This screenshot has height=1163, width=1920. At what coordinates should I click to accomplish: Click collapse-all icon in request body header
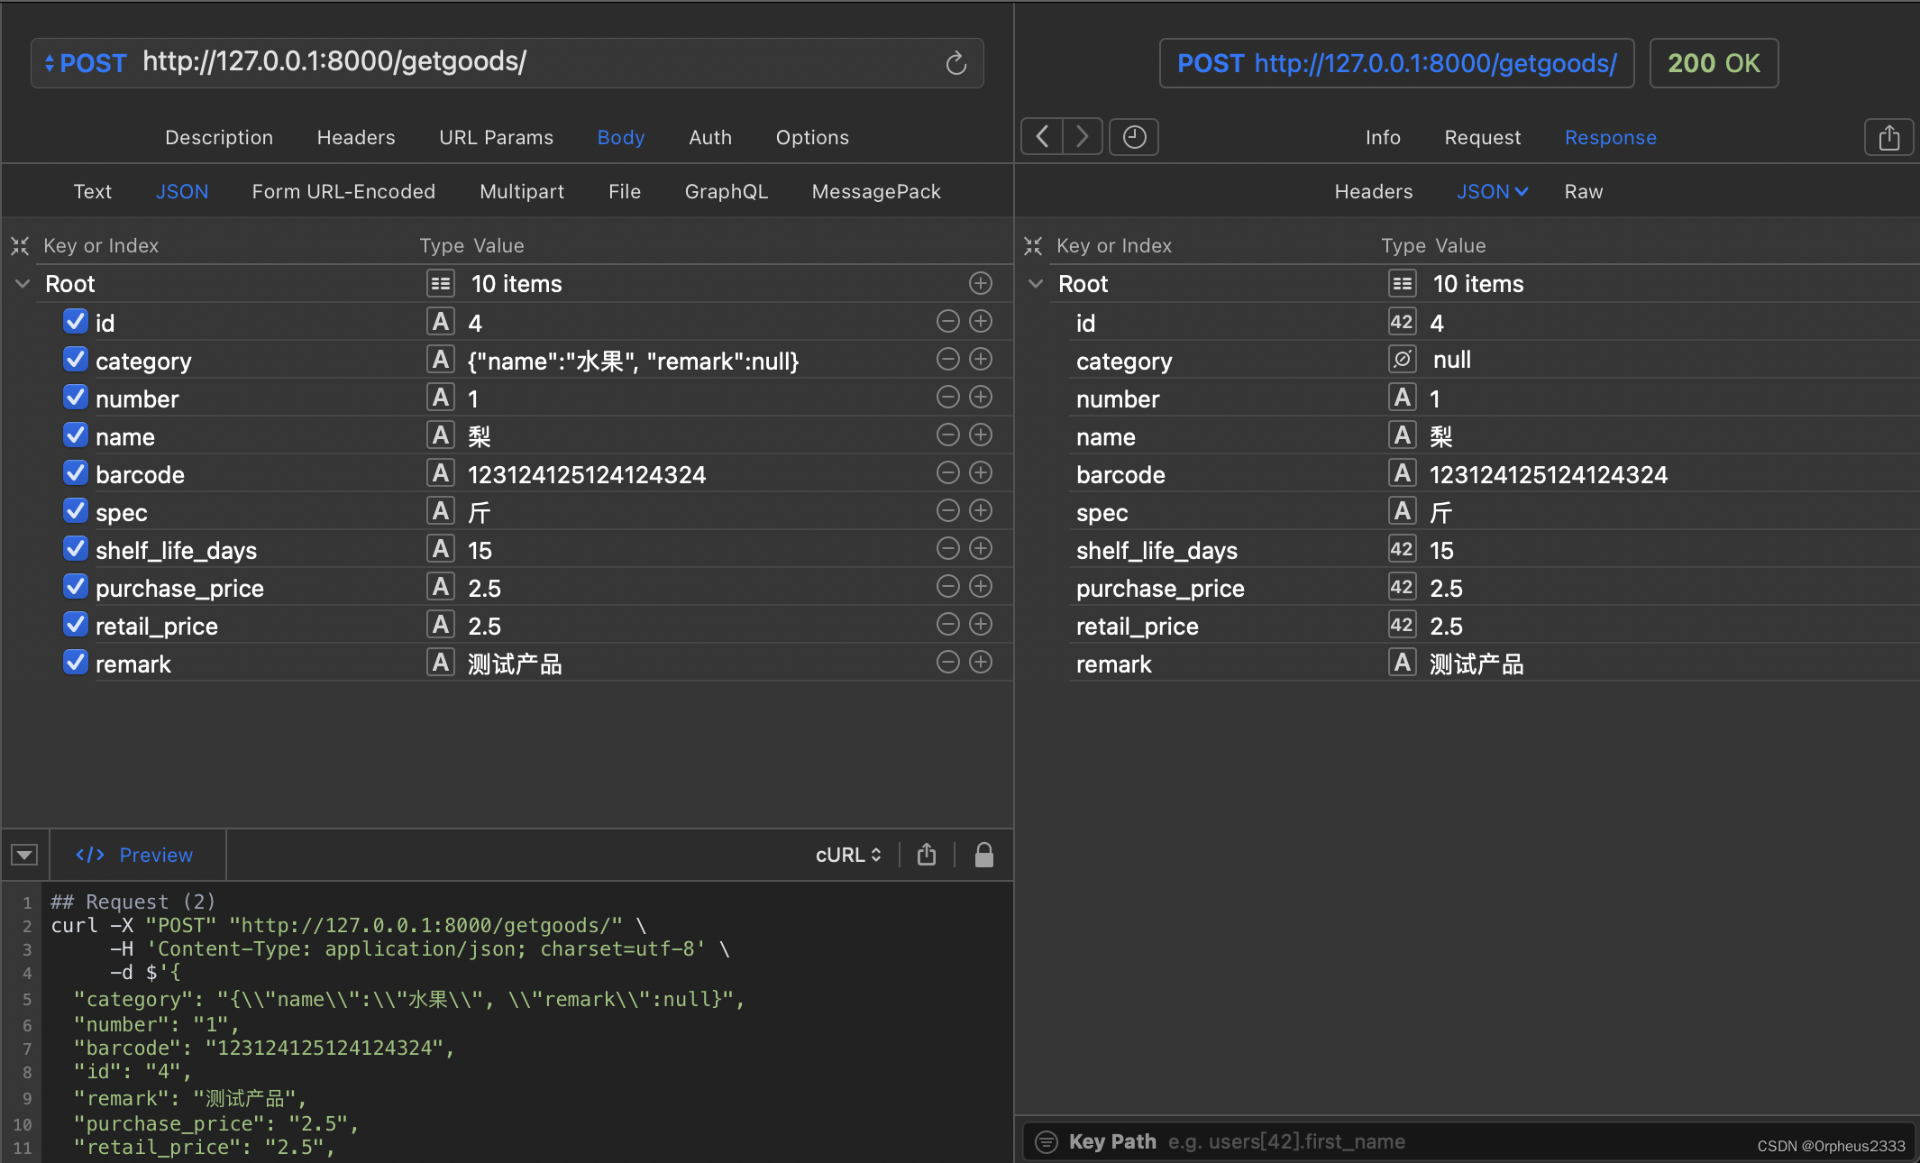[x=20, y=246]
